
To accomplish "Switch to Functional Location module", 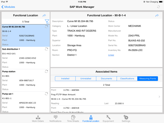I will [x=91, y=119].
